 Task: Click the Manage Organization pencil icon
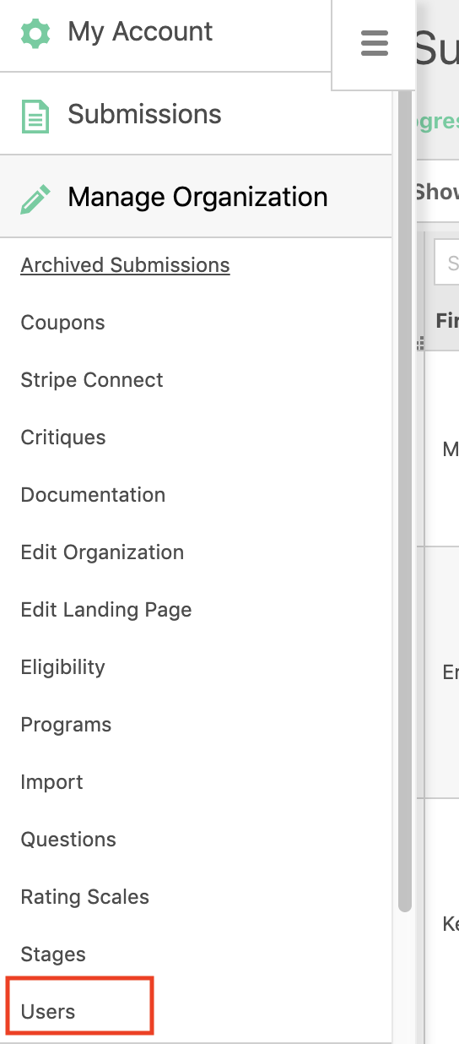pos(35,198)
